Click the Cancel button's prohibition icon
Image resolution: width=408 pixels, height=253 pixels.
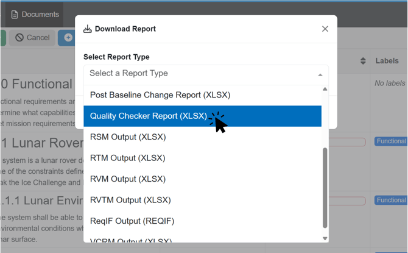click(19, 38)
